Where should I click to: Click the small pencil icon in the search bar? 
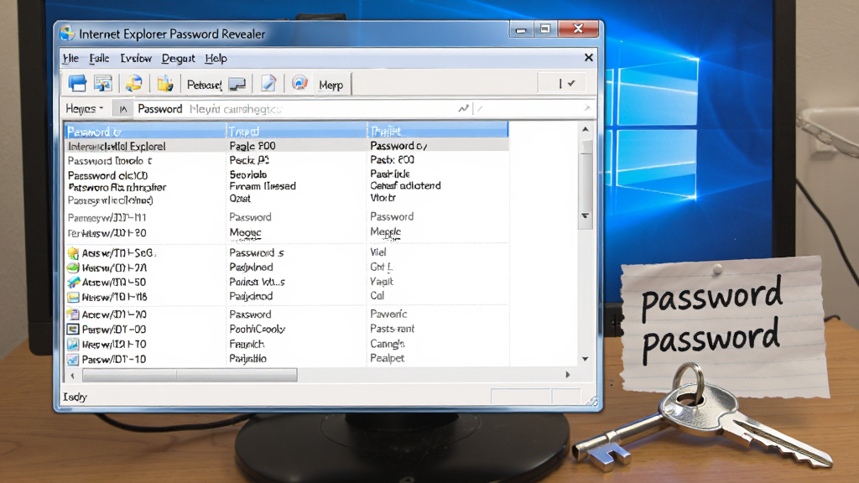480,109
